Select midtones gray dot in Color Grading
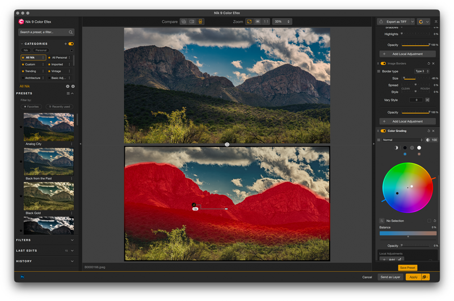The width and height of the screenshot is (454, 301). 412,148
